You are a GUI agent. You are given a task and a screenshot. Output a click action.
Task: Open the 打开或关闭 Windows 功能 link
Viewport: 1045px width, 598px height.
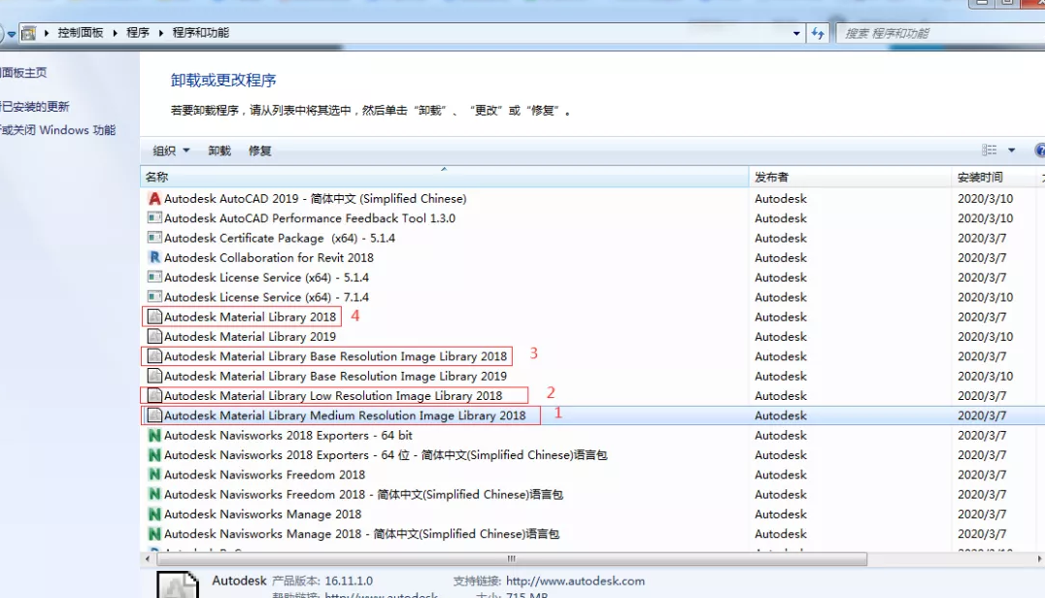click(58, 130)
